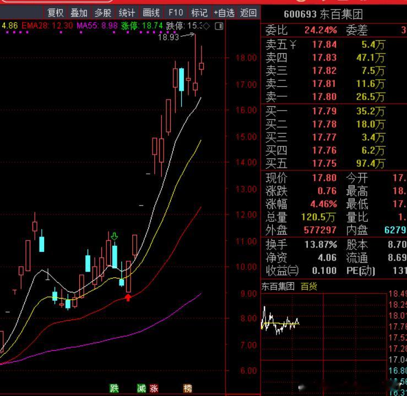Click the orange 榜 event badge
This screenshot has height=396, width=407.
pyautogui.click(x=188, y=388)
